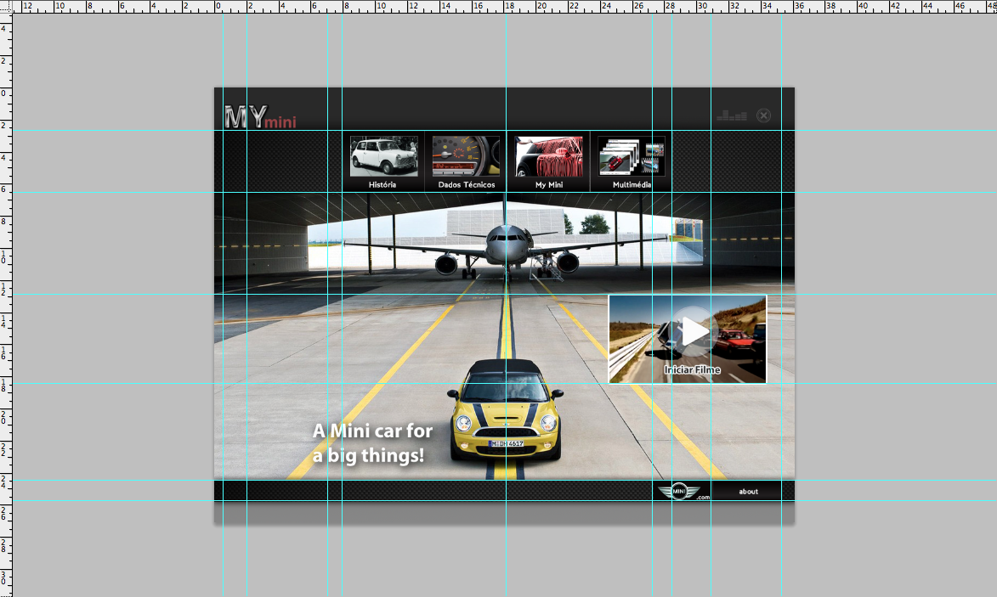Image resolution: width=997 pixels, height=597 pixels.
Task: Choose the Dados Técnicos menu label
Action: coord(466,184)
